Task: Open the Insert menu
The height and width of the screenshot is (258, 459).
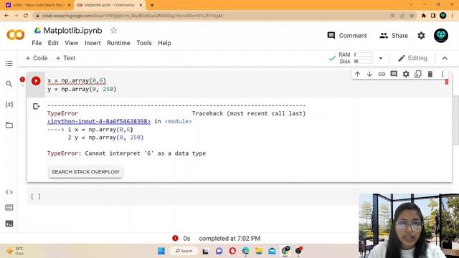Action: [x=93, y=43]
